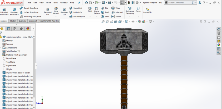
Task: Open the Hole Wizard tool
Action: tap(56, 11)
